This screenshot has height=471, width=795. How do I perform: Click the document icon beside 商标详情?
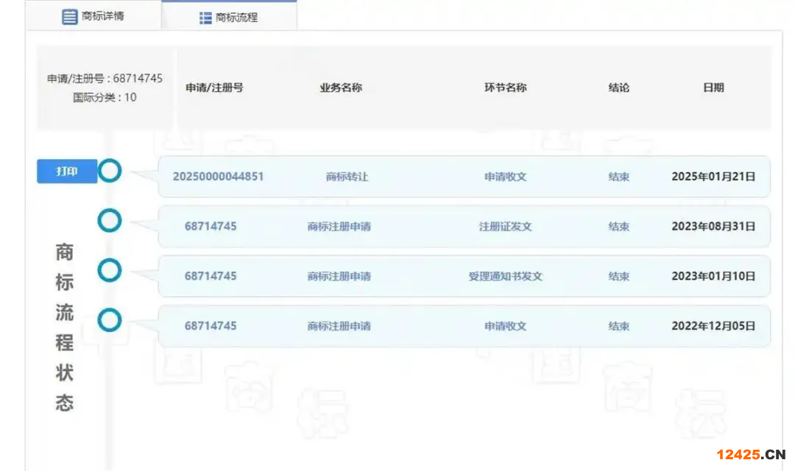pos(69,17)
